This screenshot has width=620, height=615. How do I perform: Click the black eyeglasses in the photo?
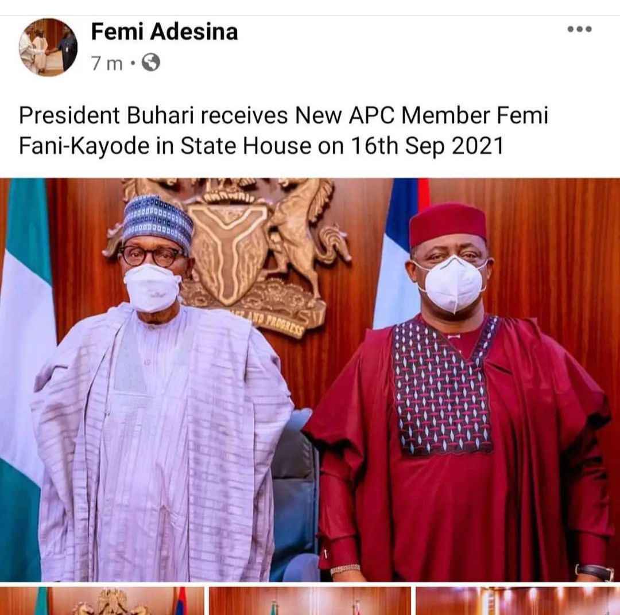(x=152, y=255)
